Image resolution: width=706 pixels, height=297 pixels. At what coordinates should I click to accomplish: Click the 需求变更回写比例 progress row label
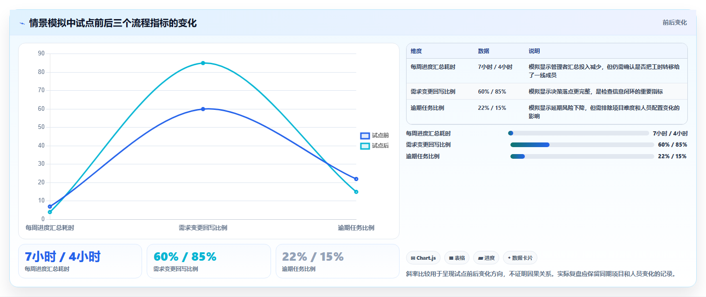click(x=428, y=145)
